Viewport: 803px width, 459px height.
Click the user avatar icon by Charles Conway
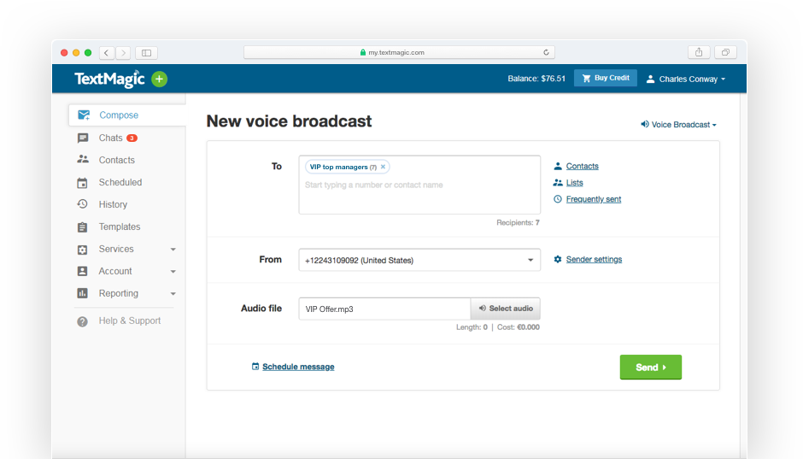pyautogui.click(x=650, y=79)
